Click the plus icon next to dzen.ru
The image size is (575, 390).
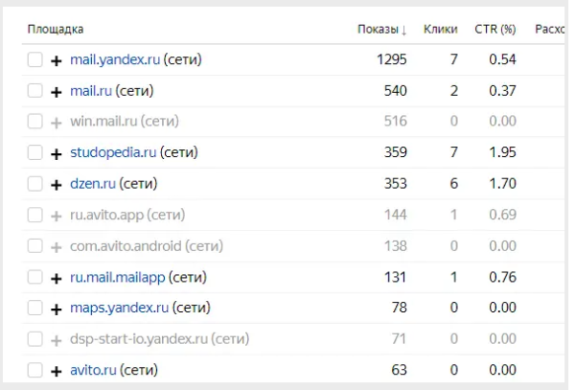[x=57, y=184]
